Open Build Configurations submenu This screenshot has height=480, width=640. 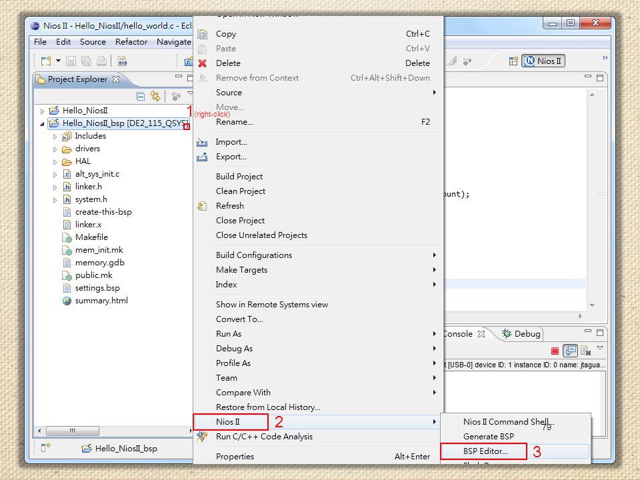pyautogui.click(x=319, y=255)
